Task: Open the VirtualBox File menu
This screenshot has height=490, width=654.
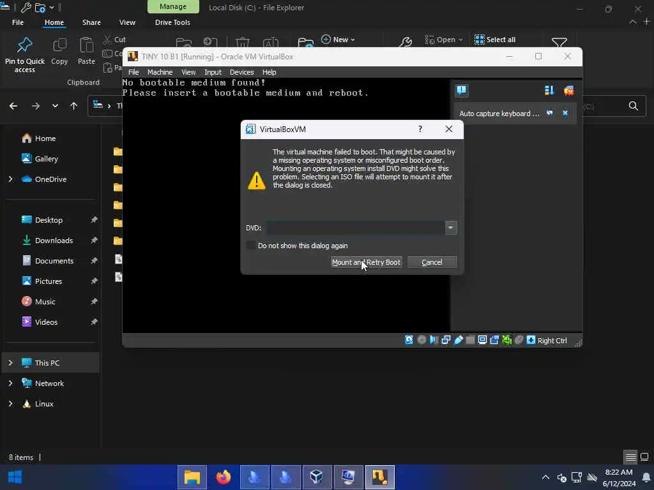Action: click(x=133, y=72)
